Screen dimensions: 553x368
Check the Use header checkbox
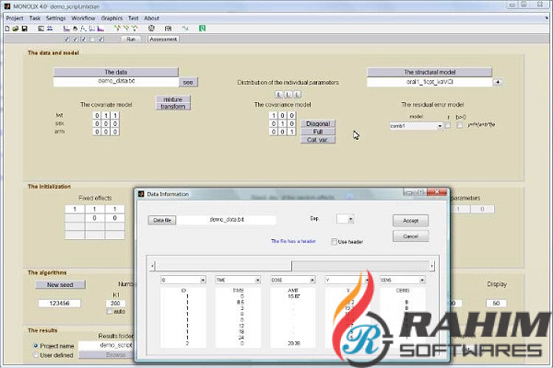click(x=334, y=242)
